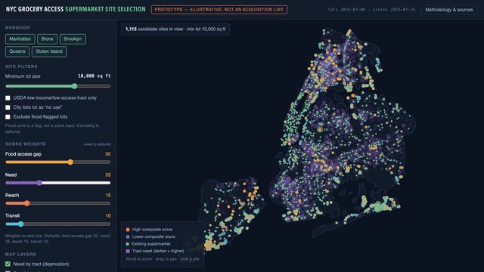
Task: Toggle the Staten Island borough filter
Action: coord(49,51)
